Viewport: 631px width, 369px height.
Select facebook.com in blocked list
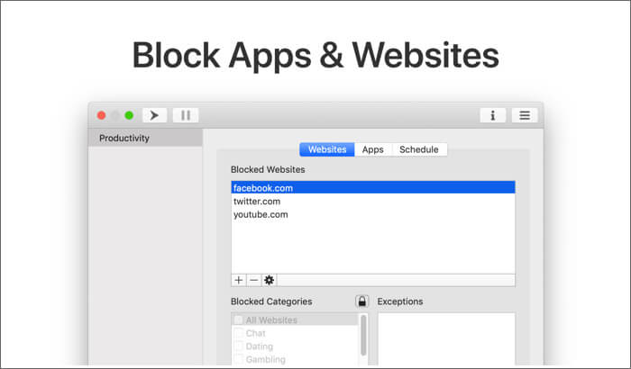(373, 188)
